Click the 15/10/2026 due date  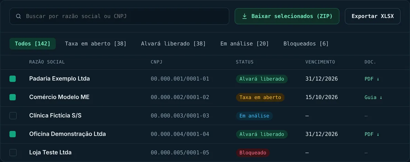coord(322,97)
